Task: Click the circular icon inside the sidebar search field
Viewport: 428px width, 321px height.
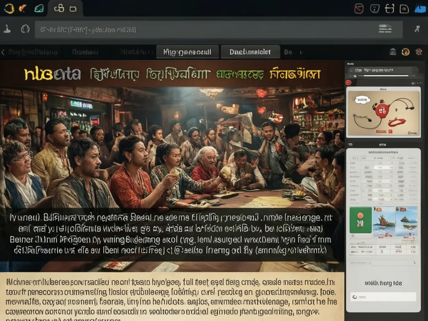Action: pos(354,297)
